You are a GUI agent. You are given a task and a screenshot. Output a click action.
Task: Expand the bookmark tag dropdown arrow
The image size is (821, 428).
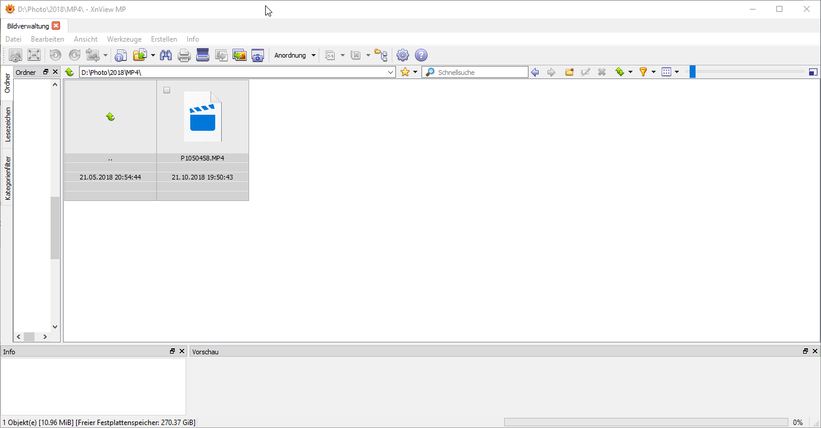[368, 55]
